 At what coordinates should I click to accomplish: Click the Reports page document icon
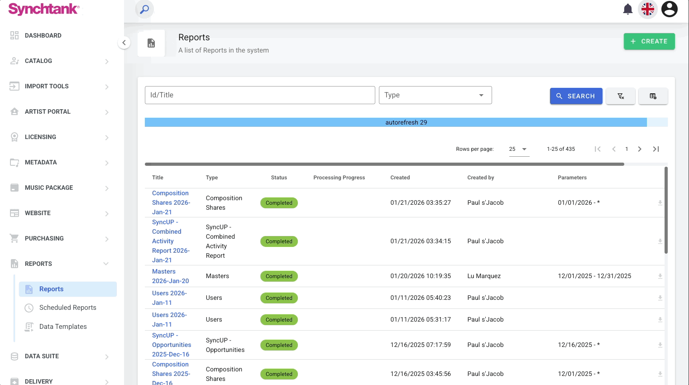(x=151, y=43)
